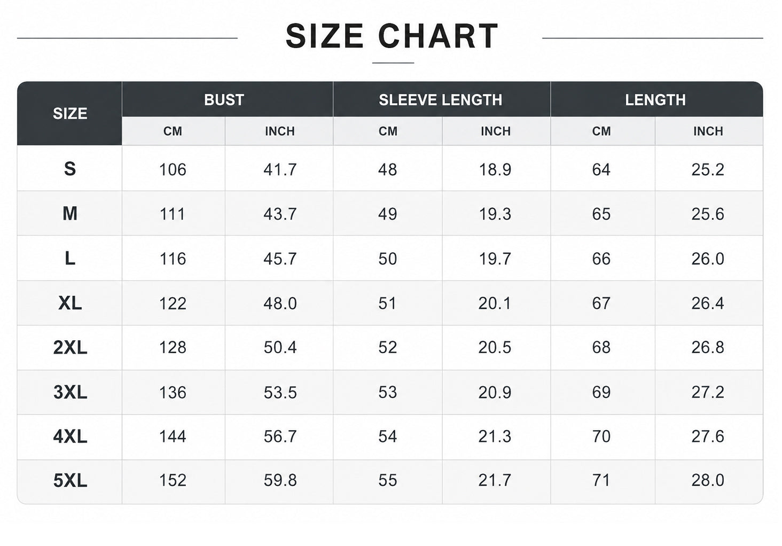The image size is (782, 546).
Task: Click the 5XL size label
Action: coord(70,481)
